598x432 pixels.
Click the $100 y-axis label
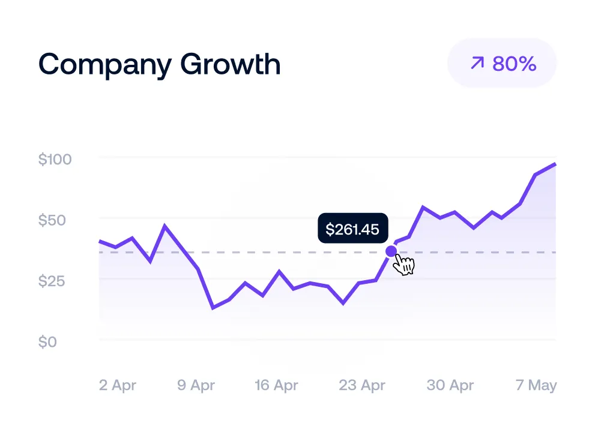pyautogui.click(x=55, y=160)
